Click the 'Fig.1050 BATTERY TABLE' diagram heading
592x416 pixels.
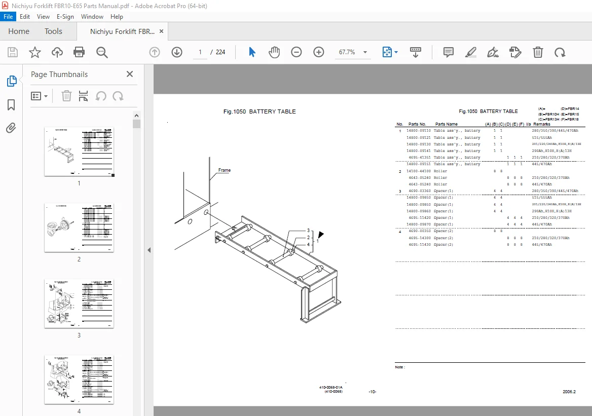[260, 112]
